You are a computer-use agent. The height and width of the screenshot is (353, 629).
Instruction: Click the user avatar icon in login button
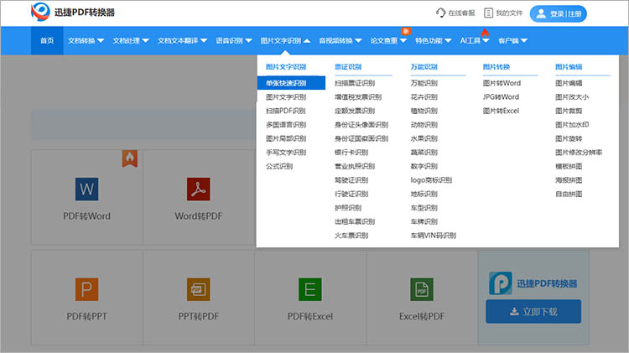click(541, 13)
